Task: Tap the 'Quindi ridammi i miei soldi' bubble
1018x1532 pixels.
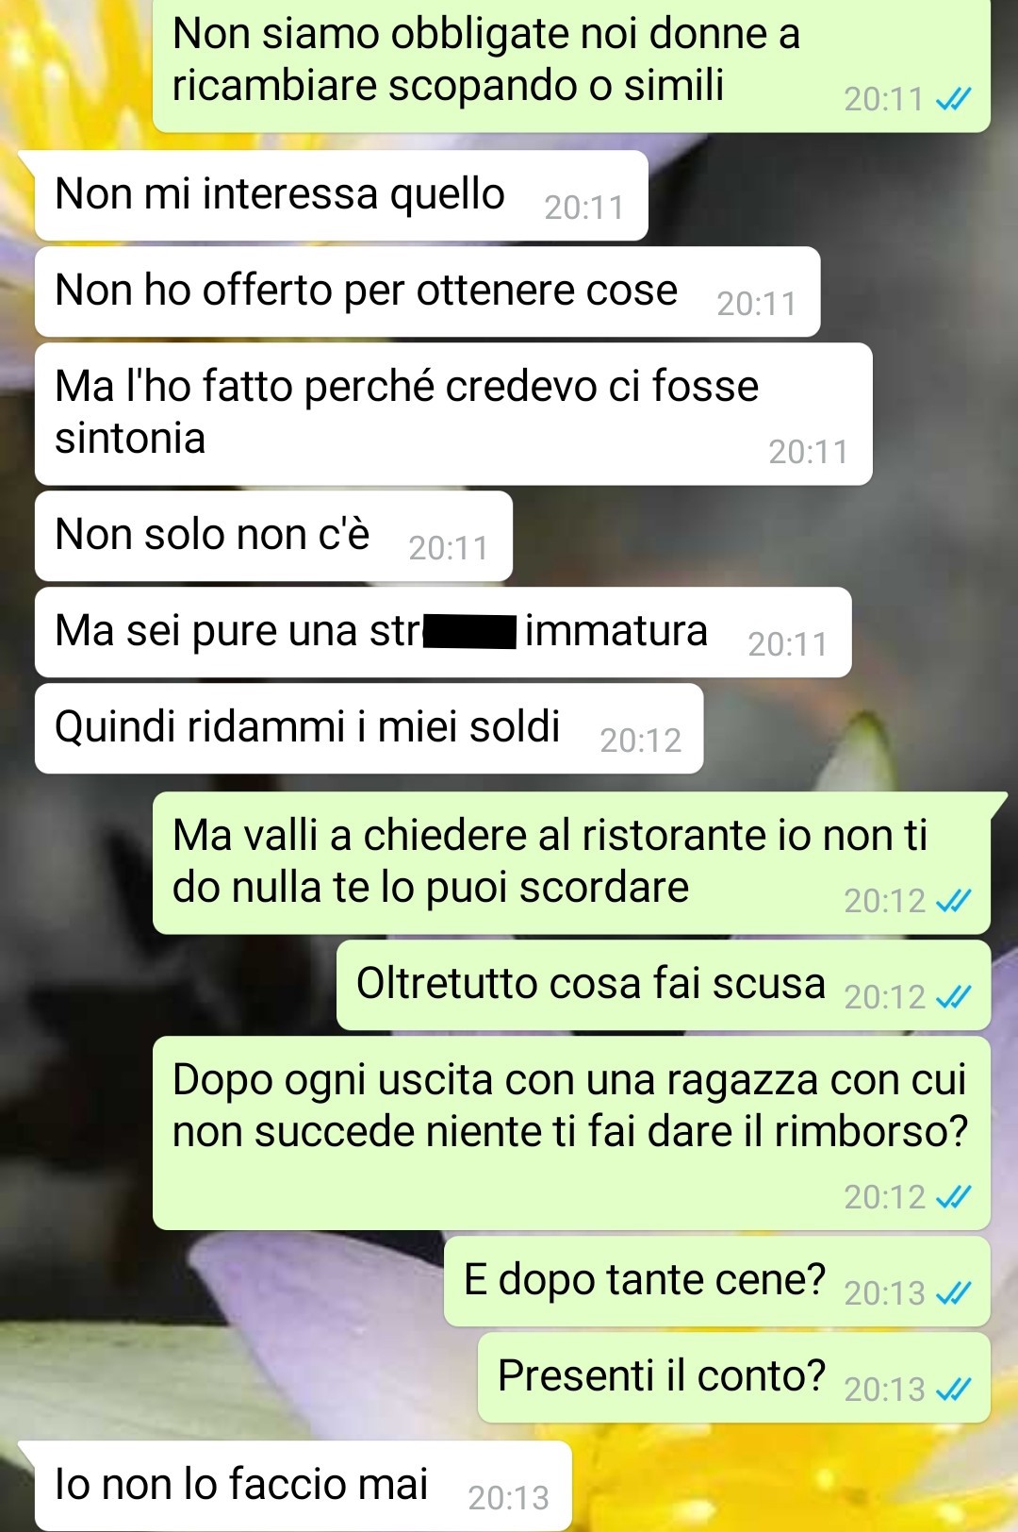Action: 369,728
